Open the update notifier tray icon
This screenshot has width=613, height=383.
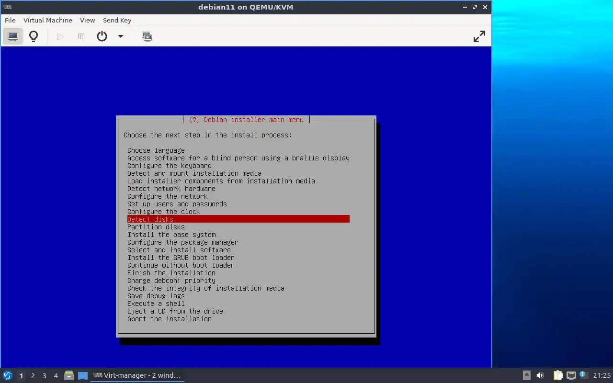coord(583,375)
